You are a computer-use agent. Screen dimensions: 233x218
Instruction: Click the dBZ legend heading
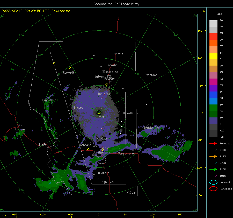pyautogui.click(x=220, y=14)
